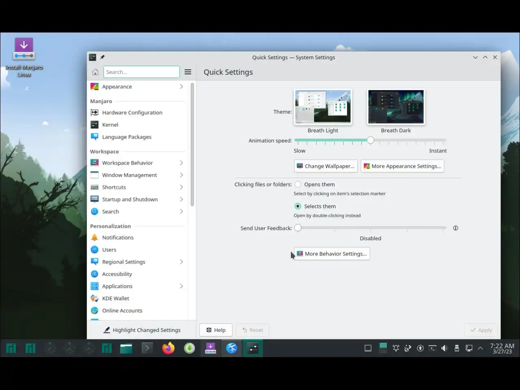Viewport: 520px width, 390px height.
Task: Open Accessibility settings
Action: [137, 274]
